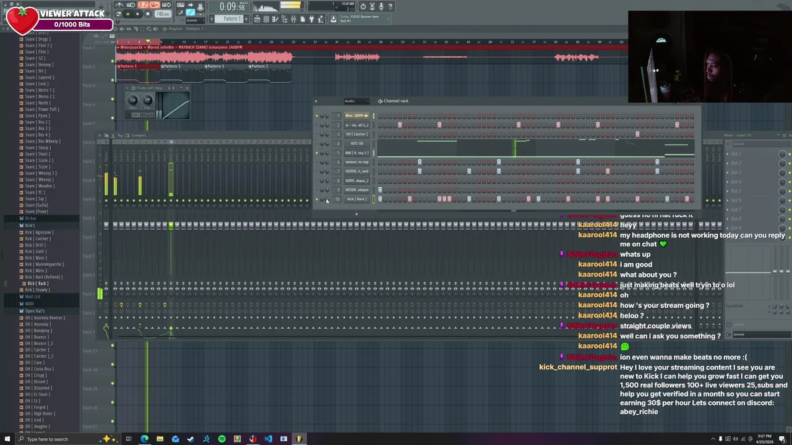Open undo history icon in top toolbar
The height and width of the screenshot is (445, 792).
(363, 6)
